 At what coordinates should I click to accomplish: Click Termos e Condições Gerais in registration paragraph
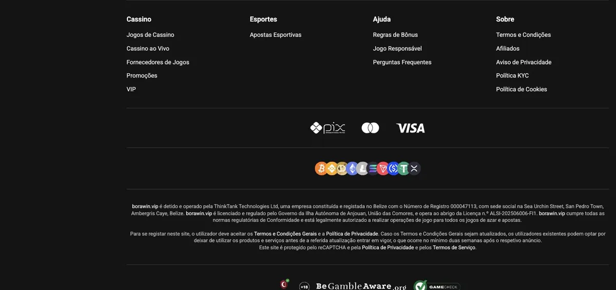285,234
